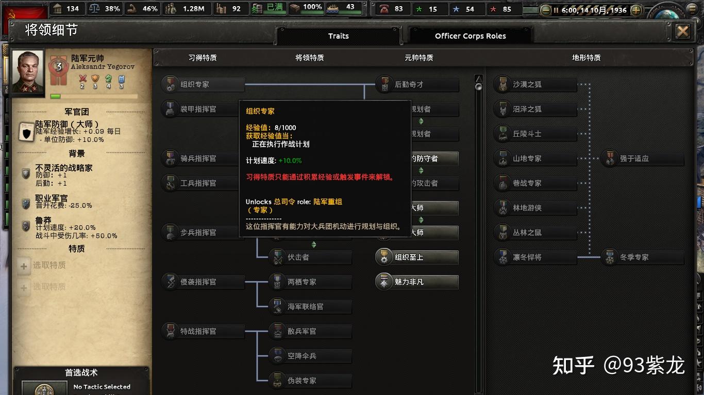Choose the 后勤奇才 field marshal trait
The image size is (704, 395).
[417, 84]
